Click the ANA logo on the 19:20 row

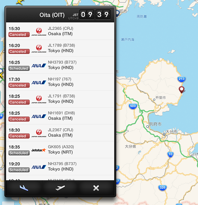click(x=39, y=167)
